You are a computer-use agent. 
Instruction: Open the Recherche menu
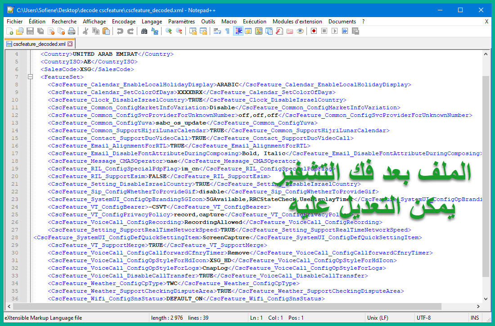64,22
